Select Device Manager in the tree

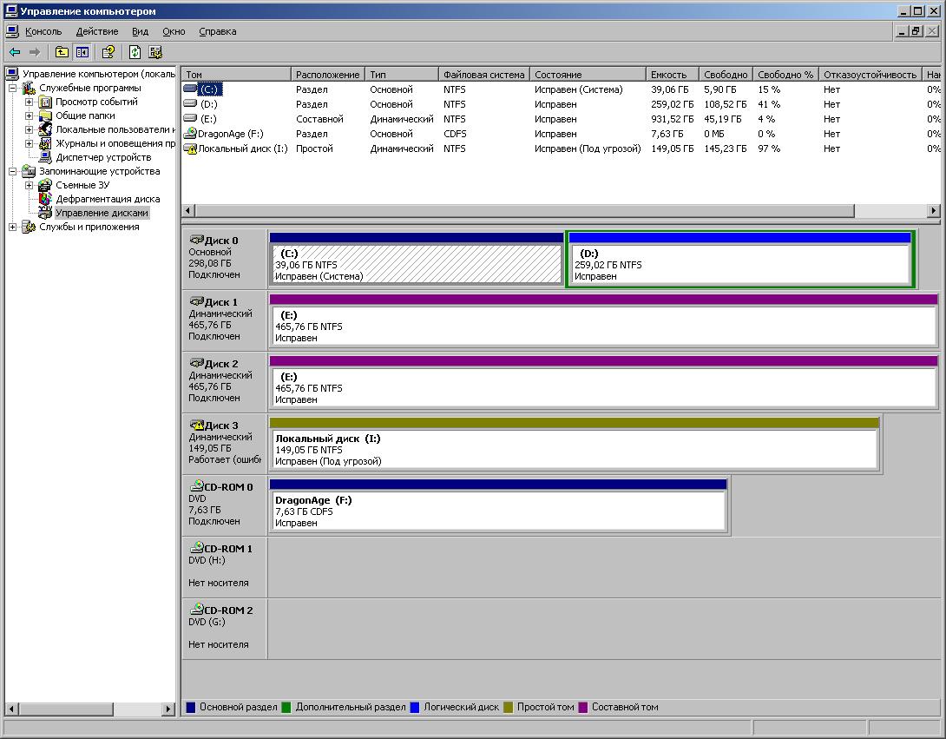click(x=103, y=157)
